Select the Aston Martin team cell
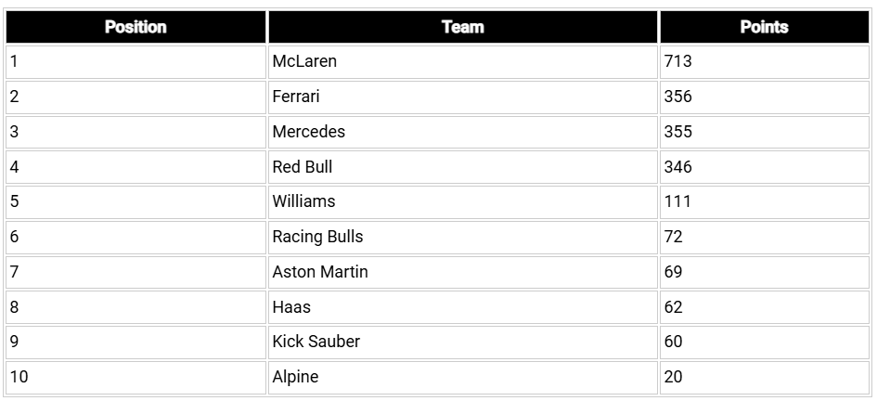 pyautogui.click(x=320, y=272)
